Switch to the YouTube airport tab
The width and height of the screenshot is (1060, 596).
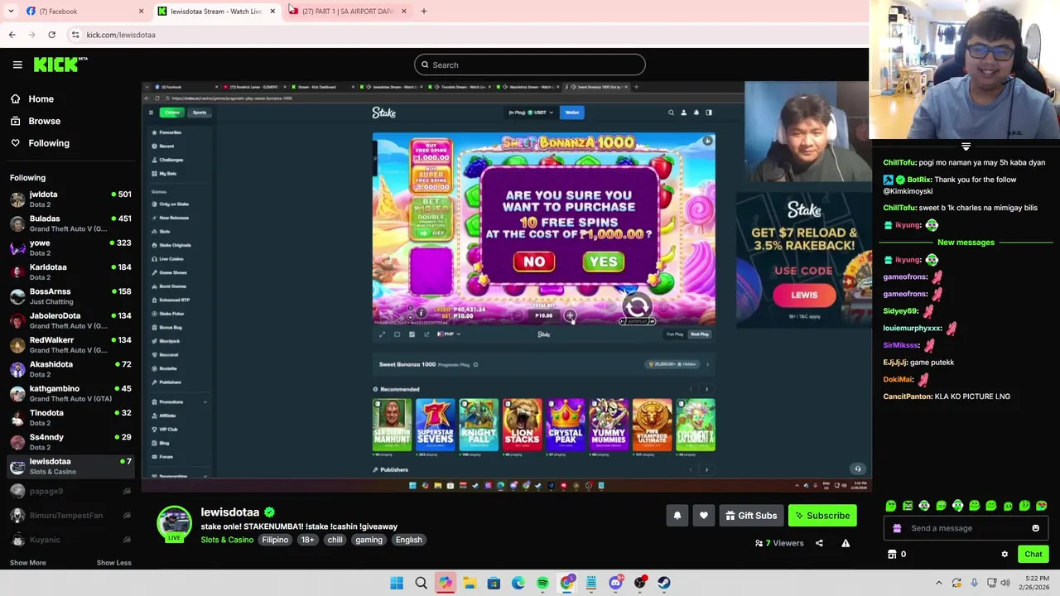coord(348,11)
